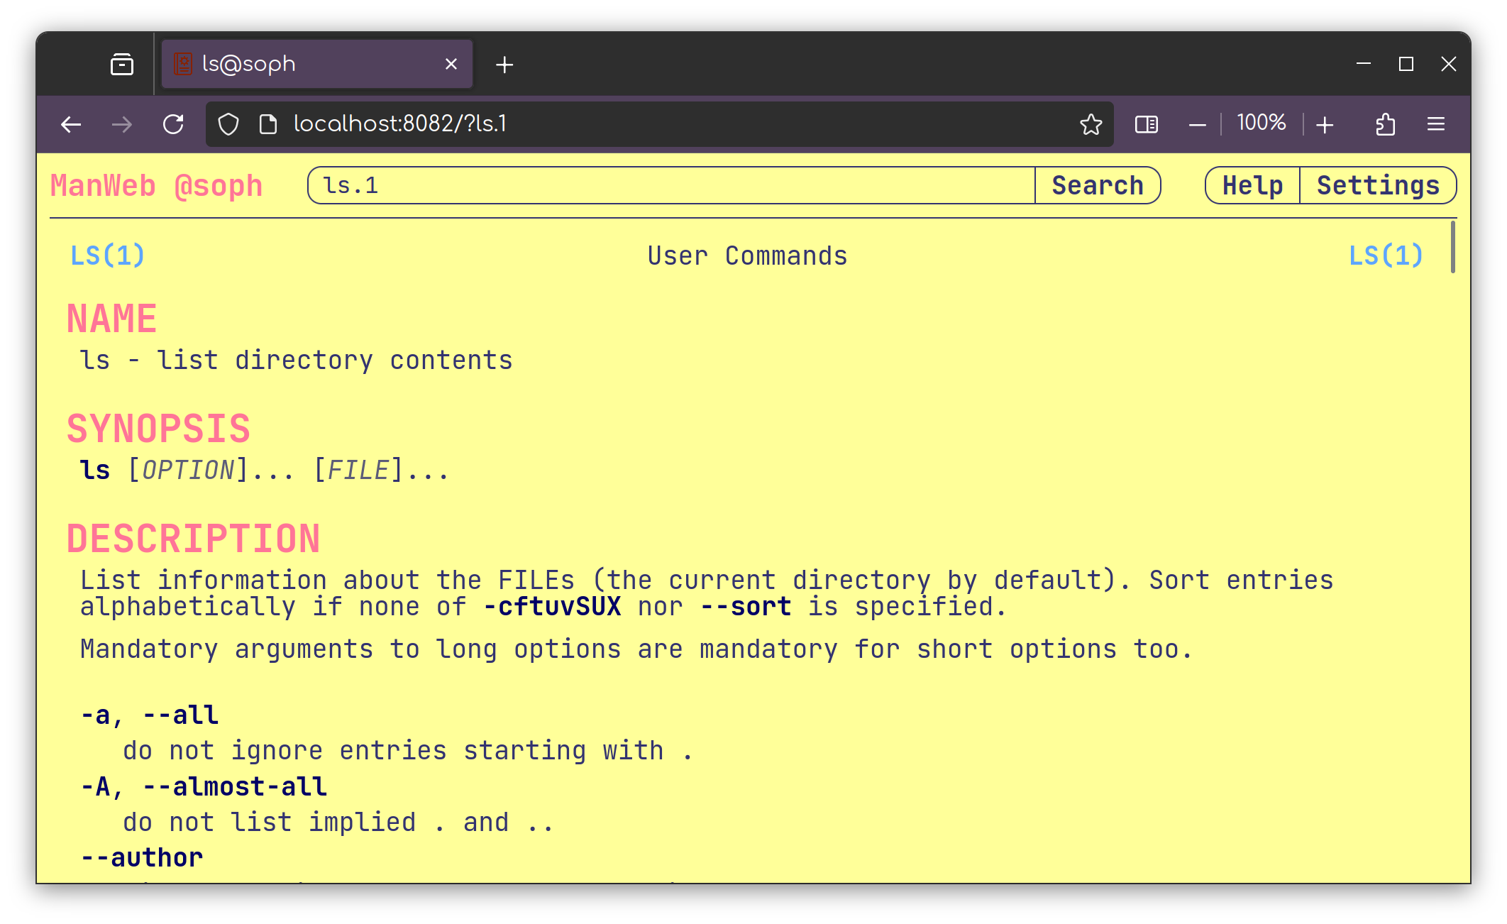Zoom in using plus button

click(1325, 125)
